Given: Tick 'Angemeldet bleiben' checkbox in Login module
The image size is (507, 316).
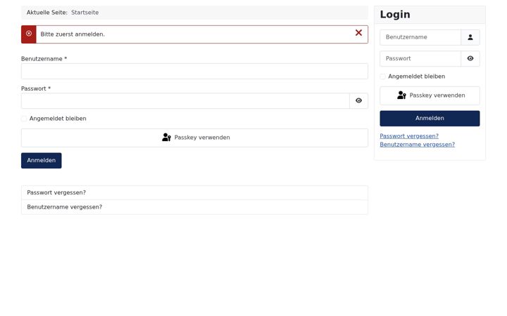Looking at the screenshot, I should click(383, 77).
